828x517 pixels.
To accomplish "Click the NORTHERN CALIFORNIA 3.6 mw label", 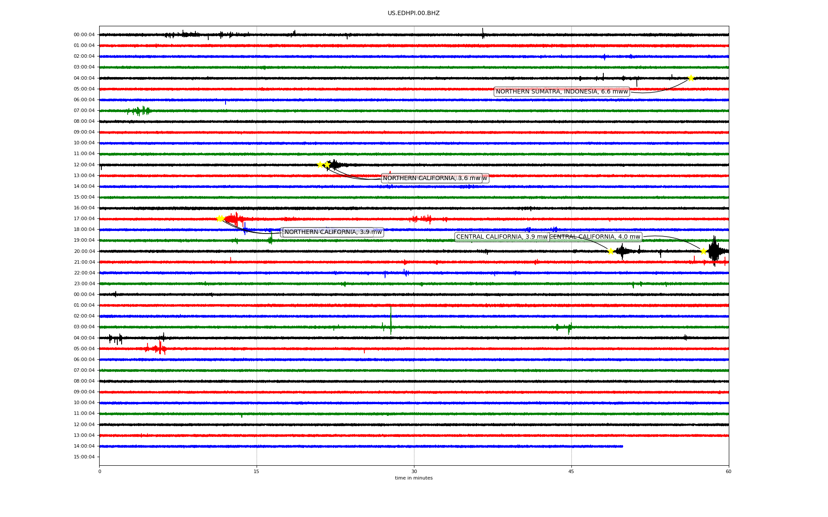I will pos(431,178).
